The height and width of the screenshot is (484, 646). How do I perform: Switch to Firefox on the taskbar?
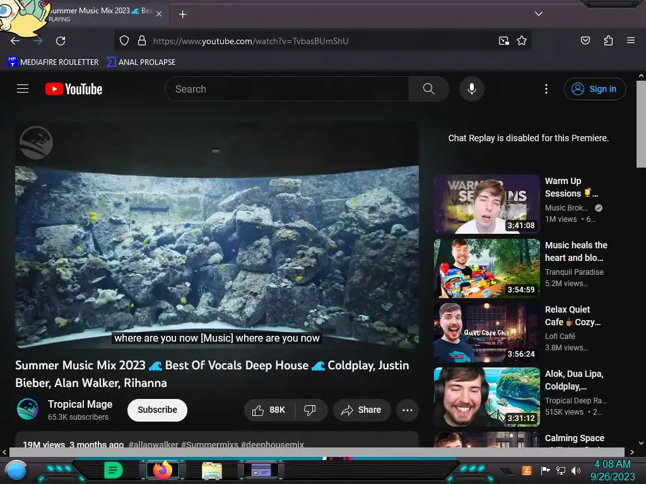tap(162, 470)
